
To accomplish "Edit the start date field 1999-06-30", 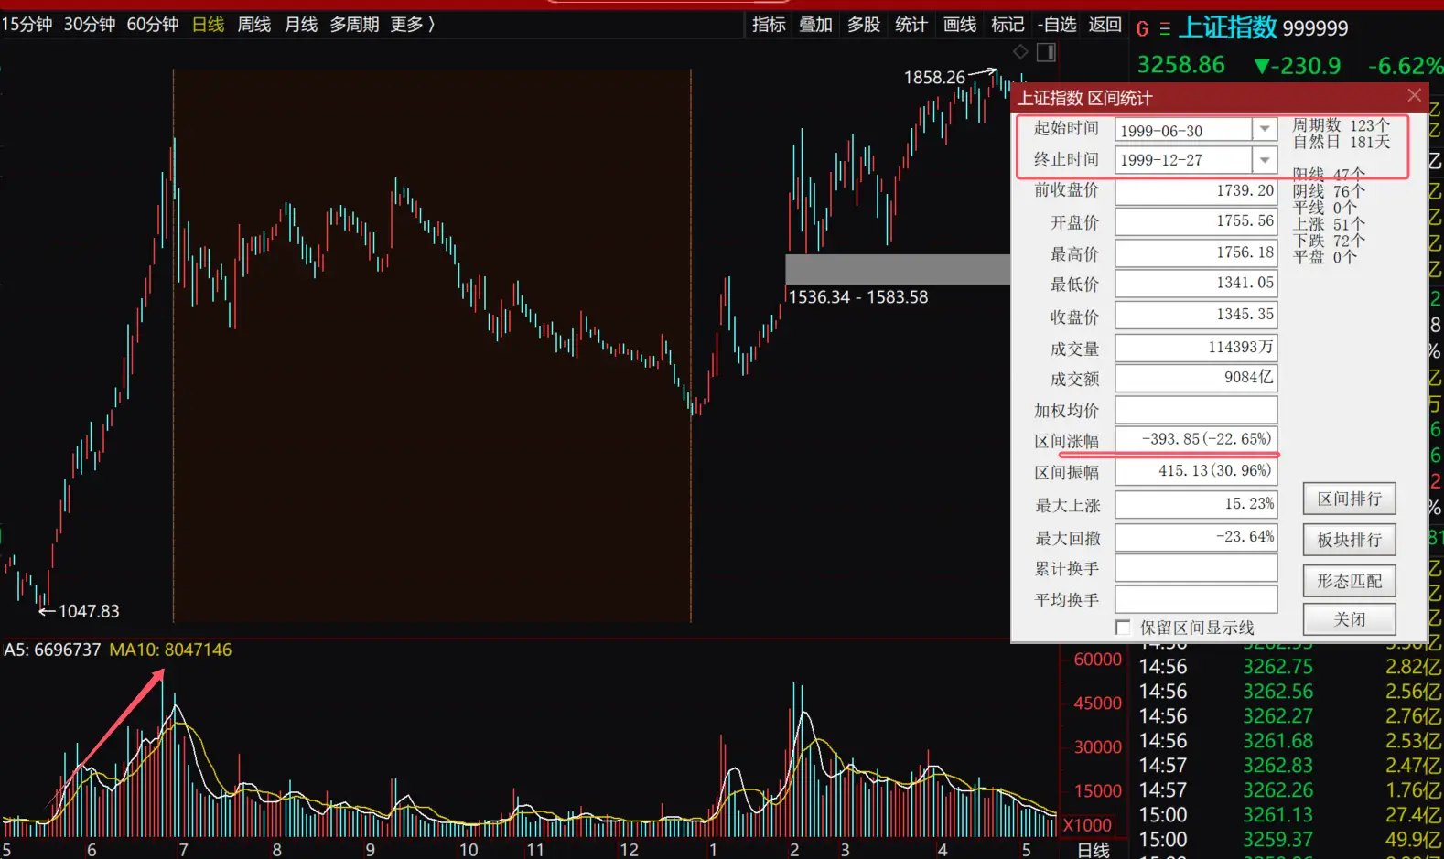I will tap(1183, 130).
